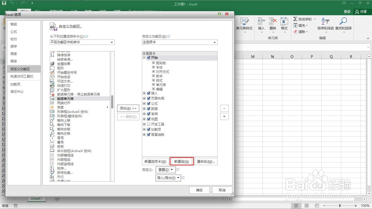
Task: Select 公式 in options sidebar
Action: point(24,32)
